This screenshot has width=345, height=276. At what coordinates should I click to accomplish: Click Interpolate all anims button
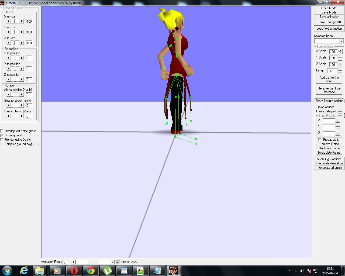[329, 168]
